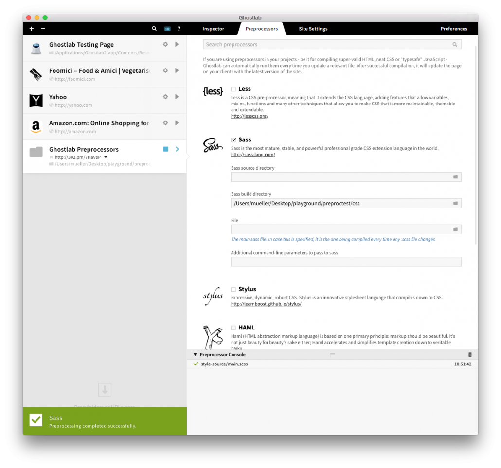This screenshot has width=501, height=468.
Task: Select the Amazon logo icon
Action: (x=36, y=127)
